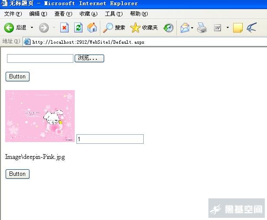
Task: Click the Stop page loading icon
Action: [x=64, y=28]
